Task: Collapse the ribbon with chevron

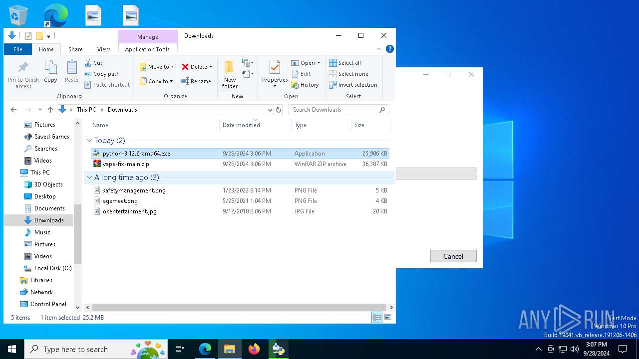Action: 379,49
